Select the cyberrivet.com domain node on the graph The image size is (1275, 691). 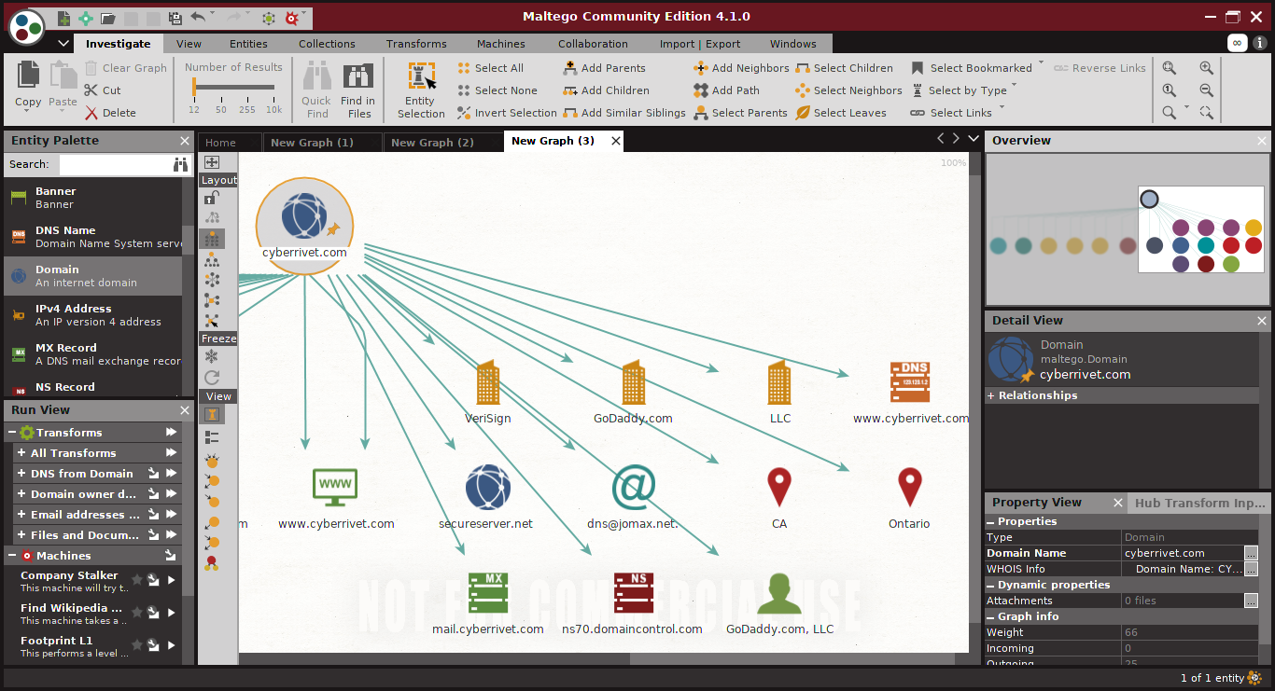(x=304, y=224)
